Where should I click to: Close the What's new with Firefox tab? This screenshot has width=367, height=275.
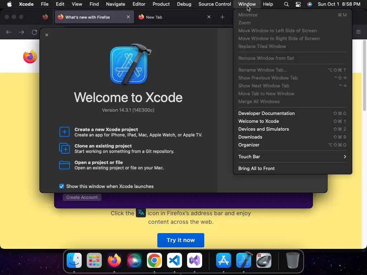pos(128,17)
